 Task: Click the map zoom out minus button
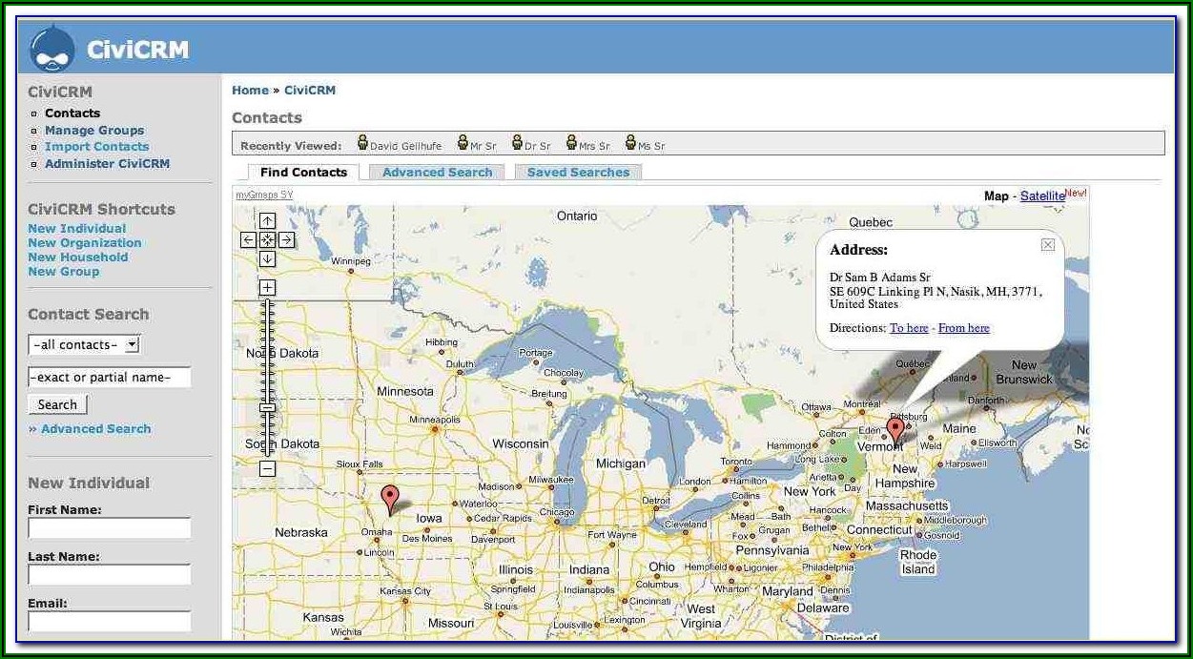(268, 468)
